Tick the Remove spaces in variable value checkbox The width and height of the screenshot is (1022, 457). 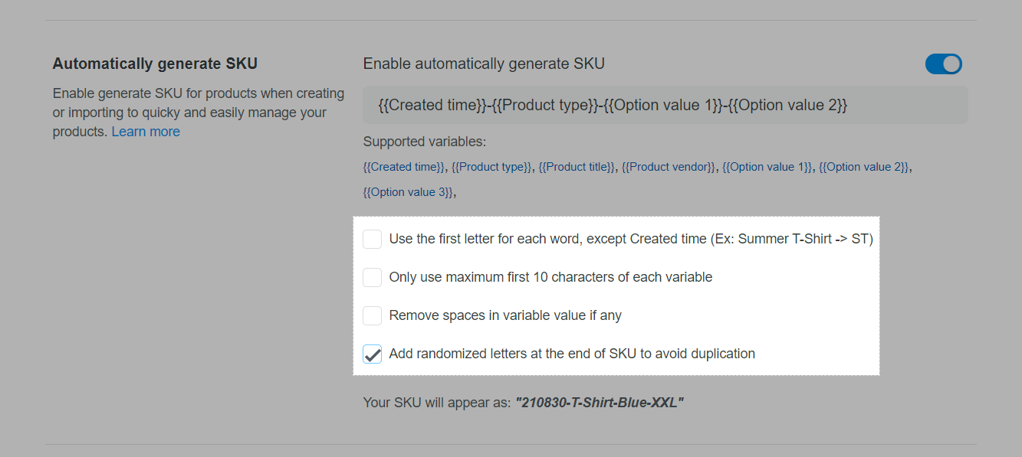(373, 315)
